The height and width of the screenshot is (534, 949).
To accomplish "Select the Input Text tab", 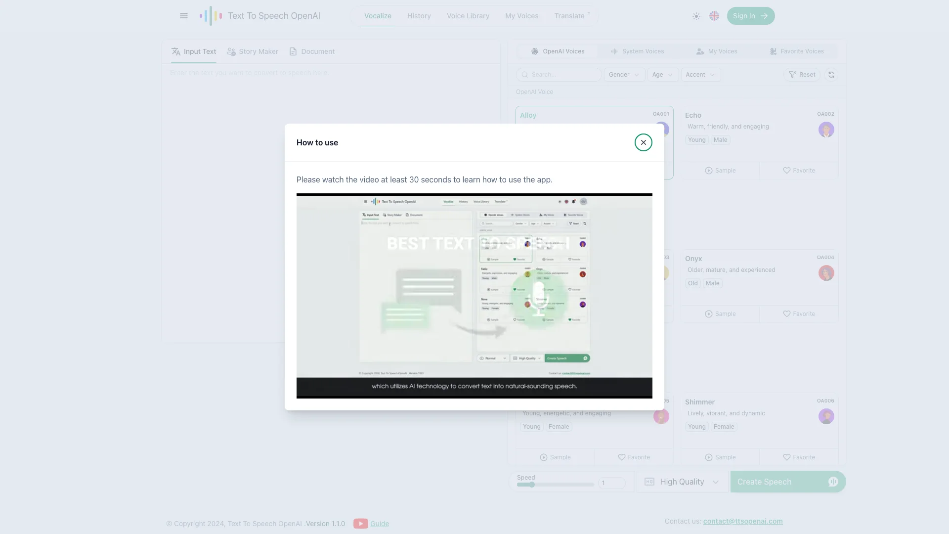I will (x=194, y=51).
